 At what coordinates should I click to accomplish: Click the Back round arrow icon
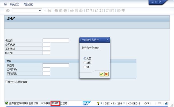click(56, 11)
